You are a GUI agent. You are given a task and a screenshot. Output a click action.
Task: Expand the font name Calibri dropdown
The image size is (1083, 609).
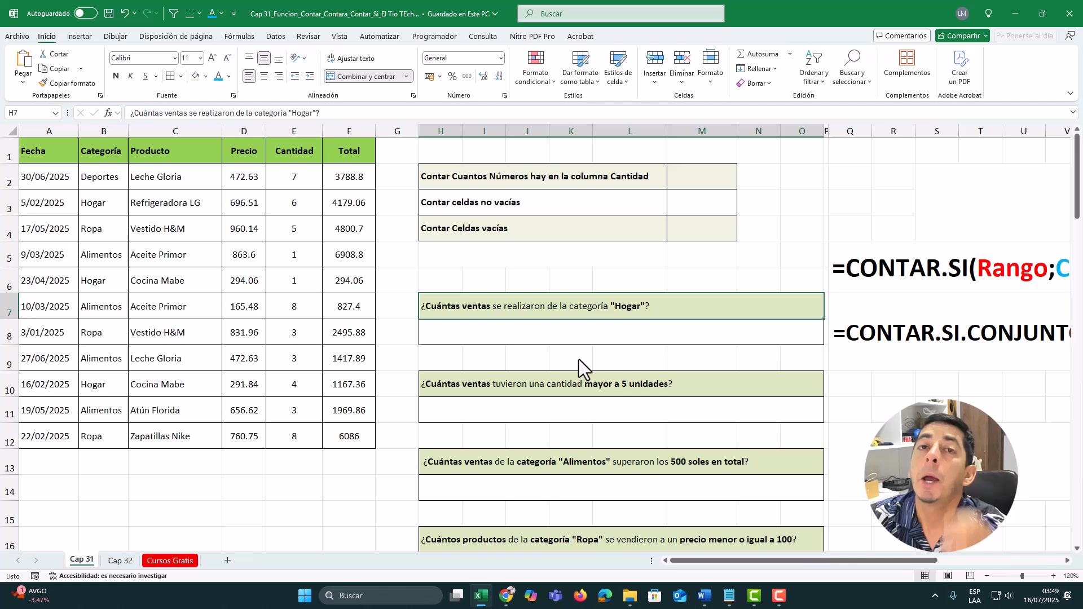tap(174, 58)
